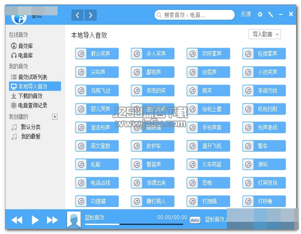Image resolution: width=301 pixels, height=234 pixels.
Task: Click the album avatar thumbnail in player
Action: tap(74, 220)
